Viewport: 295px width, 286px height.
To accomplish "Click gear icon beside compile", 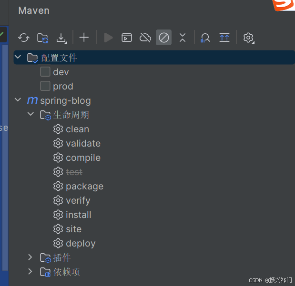I will pos(58,158).
